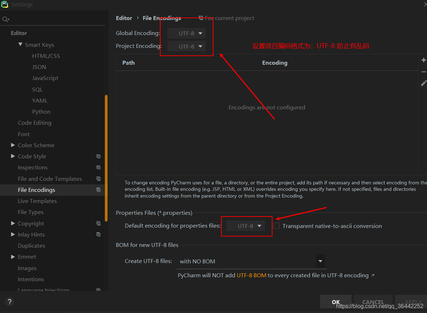Expand the Code Style tree node

click(x=13, y=156)
